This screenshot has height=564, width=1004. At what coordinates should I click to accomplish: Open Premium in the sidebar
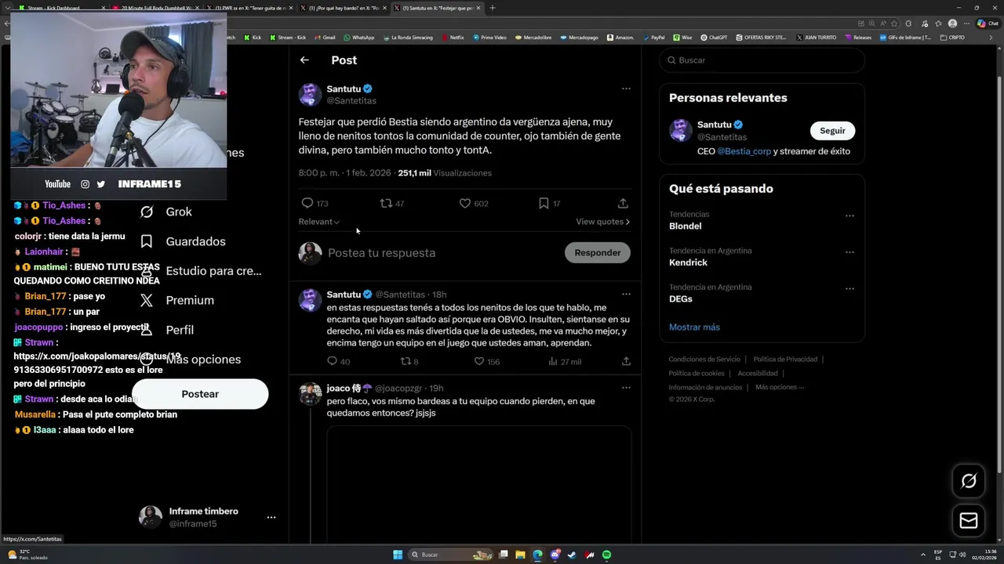click(x=176, y=300)
